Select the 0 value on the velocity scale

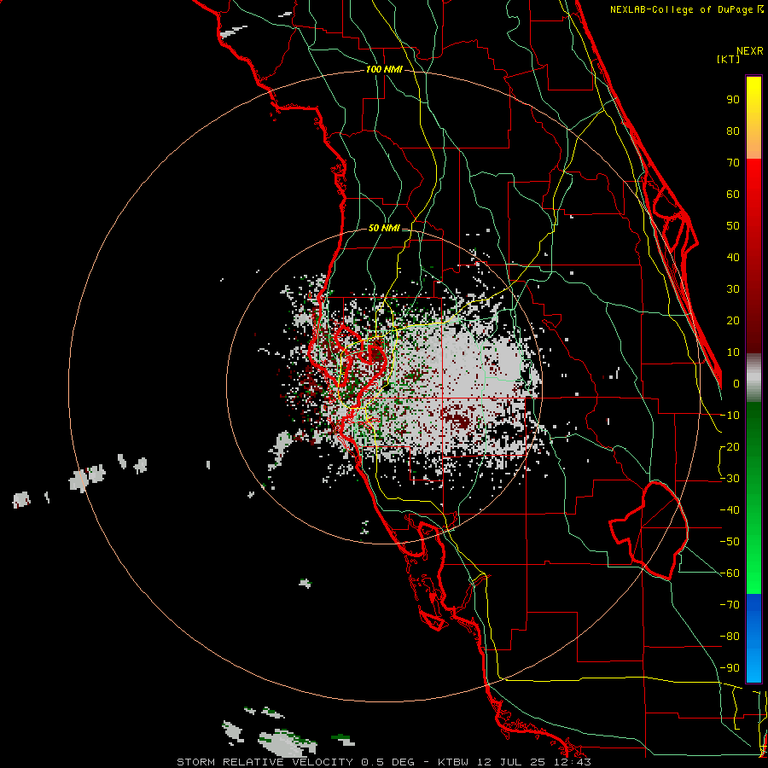coord(736,383)
